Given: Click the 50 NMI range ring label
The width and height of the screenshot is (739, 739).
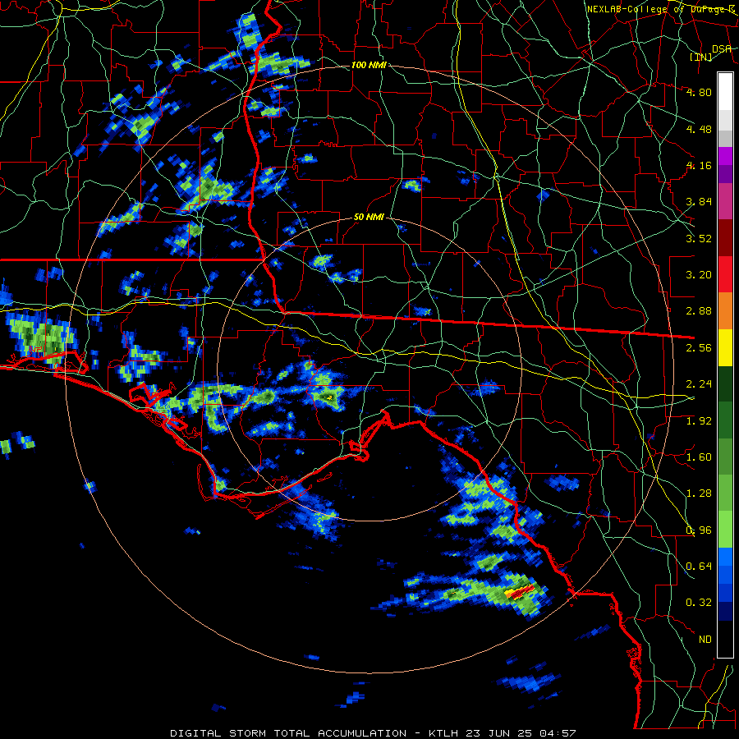Looking at the screenshot, I should click(369, 218).
